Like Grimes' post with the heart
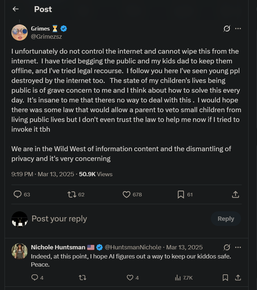257x290 pixels. 127,194
